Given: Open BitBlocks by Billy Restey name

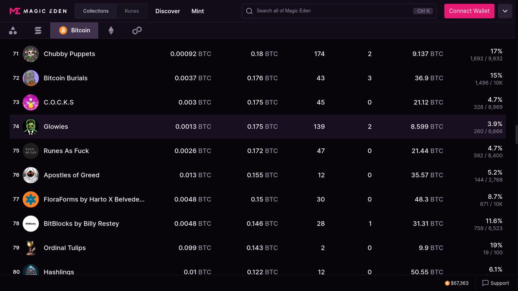Looking at the screenshot, I should [81, 224].
